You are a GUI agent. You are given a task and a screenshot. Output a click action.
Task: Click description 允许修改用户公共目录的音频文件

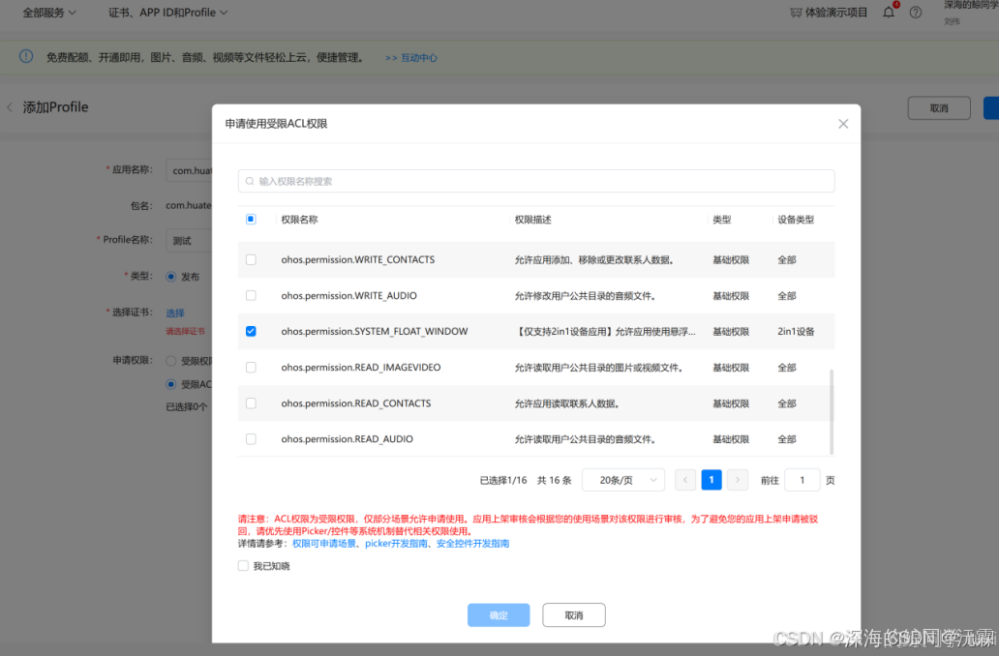click(x=585, y=296)
